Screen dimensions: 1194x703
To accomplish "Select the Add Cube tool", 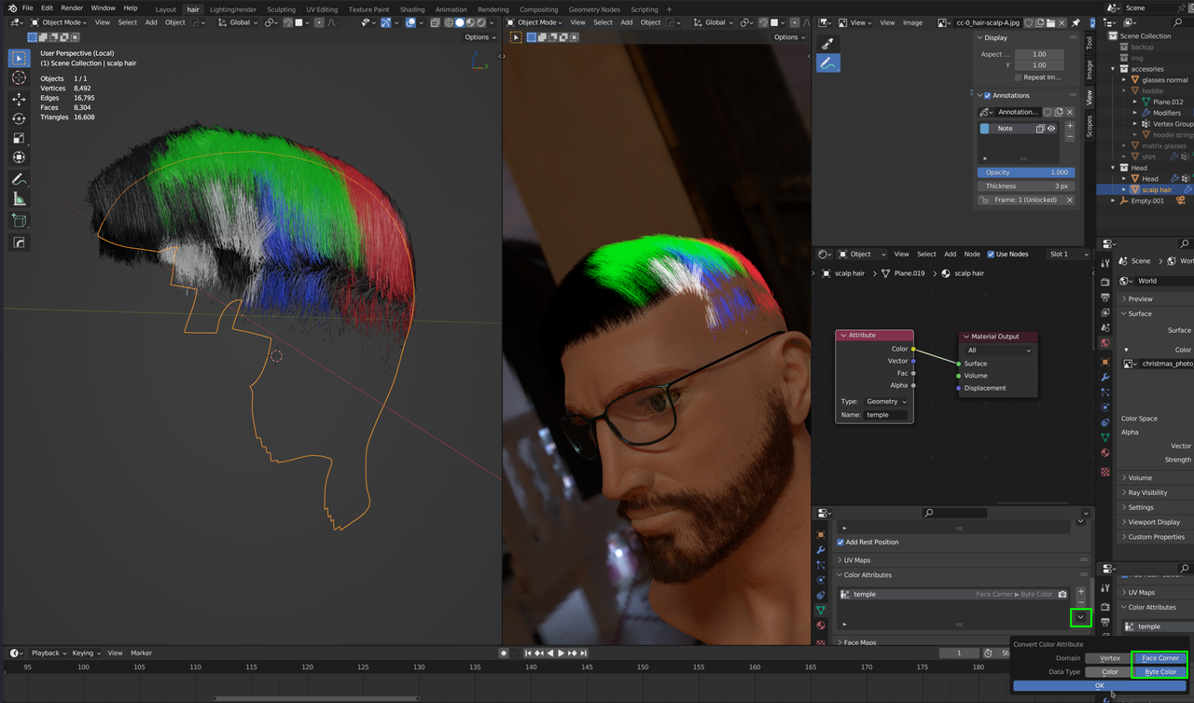I will (x=19, y=221).
